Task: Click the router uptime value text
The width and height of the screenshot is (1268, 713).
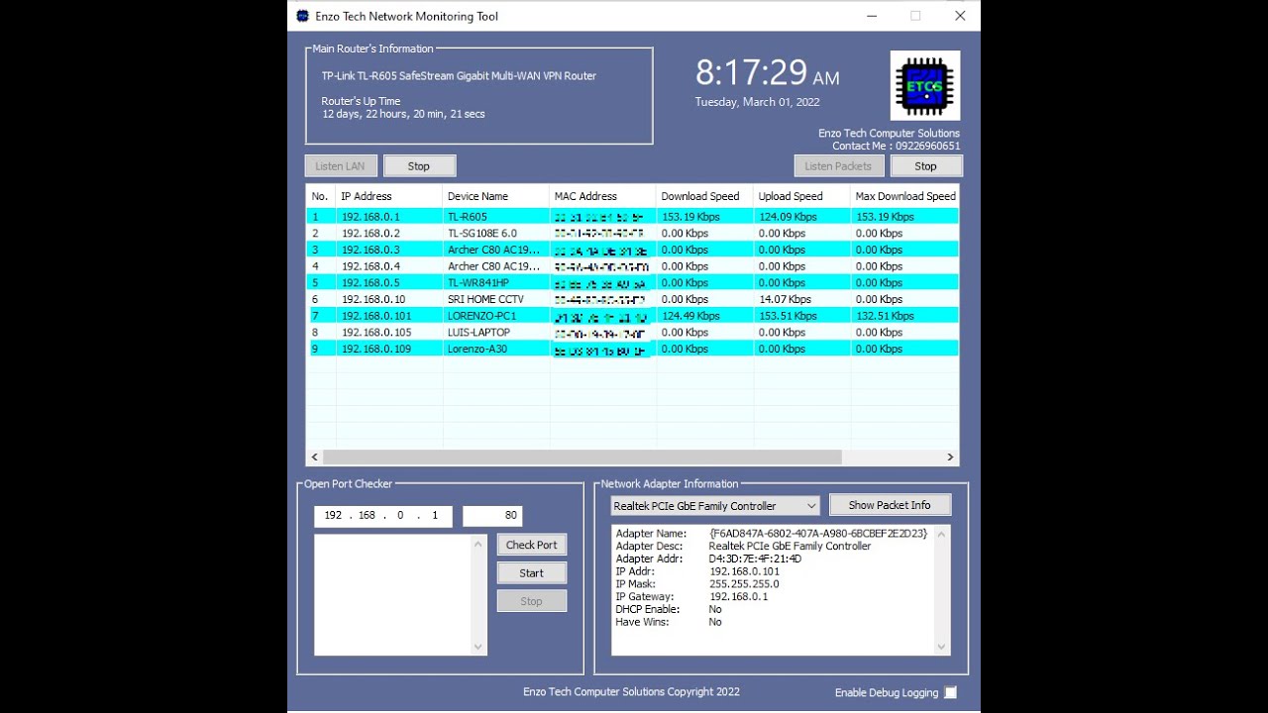Action: 403,114
